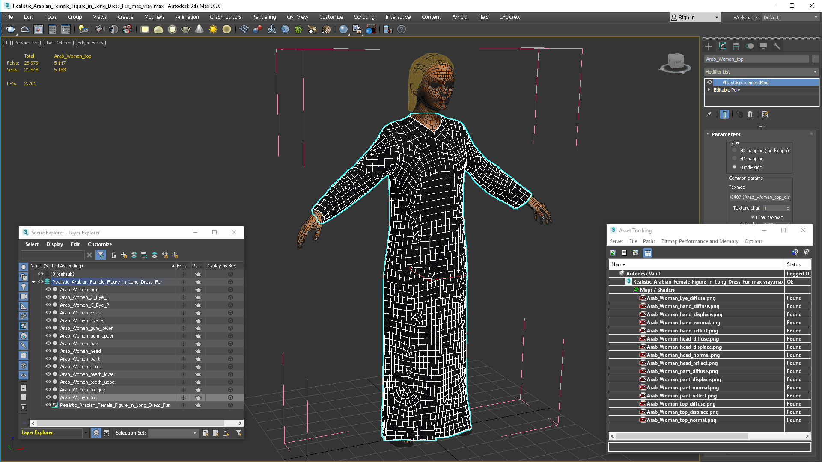Open the Display command panel tab
Screen dimensions: 822x462
763,46
